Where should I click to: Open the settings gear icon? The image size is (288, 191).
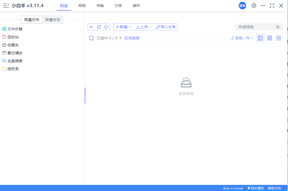254,6
